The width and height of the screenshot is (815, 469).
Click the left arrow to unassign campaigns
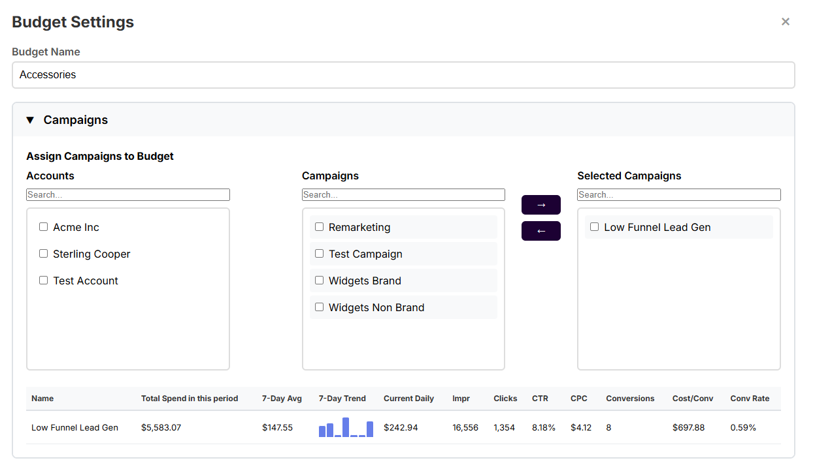click(x=541, y=230)
